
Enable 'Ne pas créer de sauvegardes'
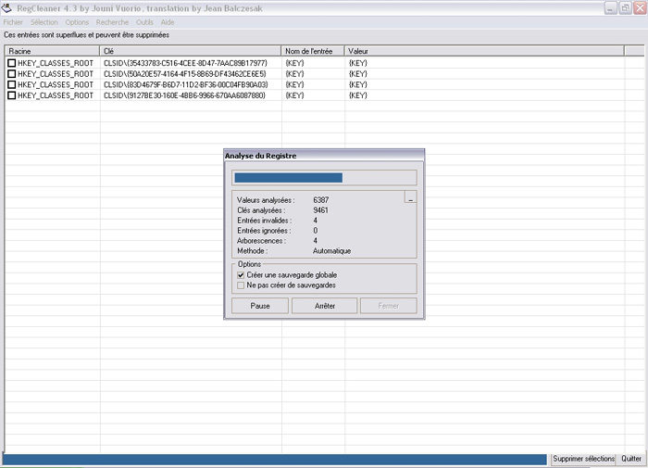[242, 285]
